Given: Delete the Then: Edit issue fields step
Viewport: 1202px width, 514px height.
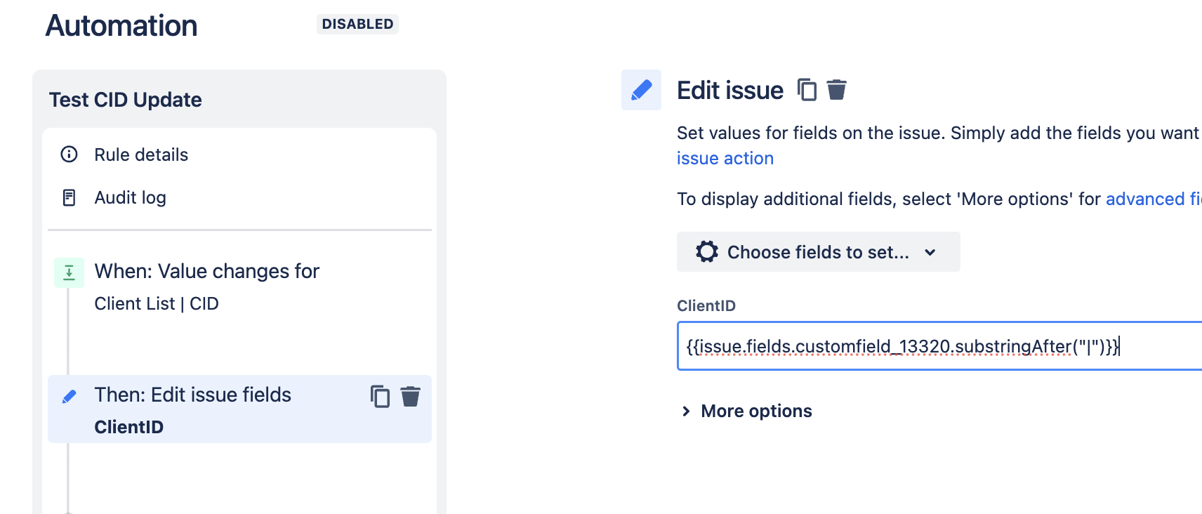Looking at the screenshot, I should pos(410,397).
